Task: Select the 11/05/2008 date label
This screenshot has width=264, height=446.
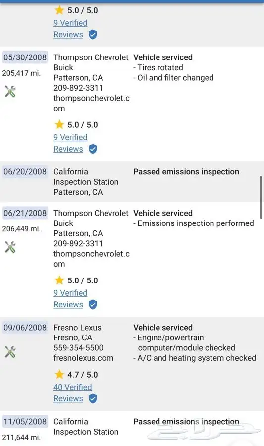Action: (x=25, y=422)
